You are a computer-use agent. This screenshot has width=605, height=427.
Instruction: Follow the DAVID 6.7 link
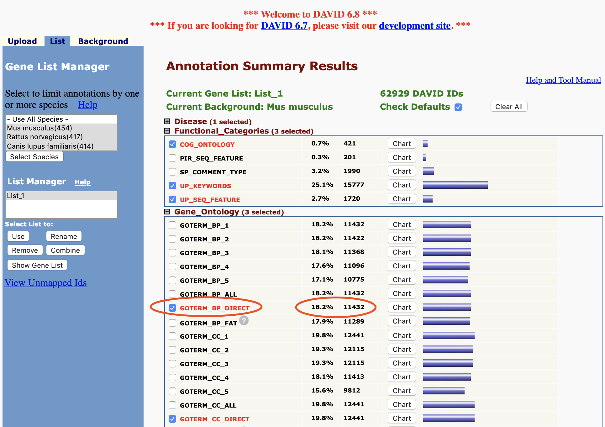(x=284, y=26)
